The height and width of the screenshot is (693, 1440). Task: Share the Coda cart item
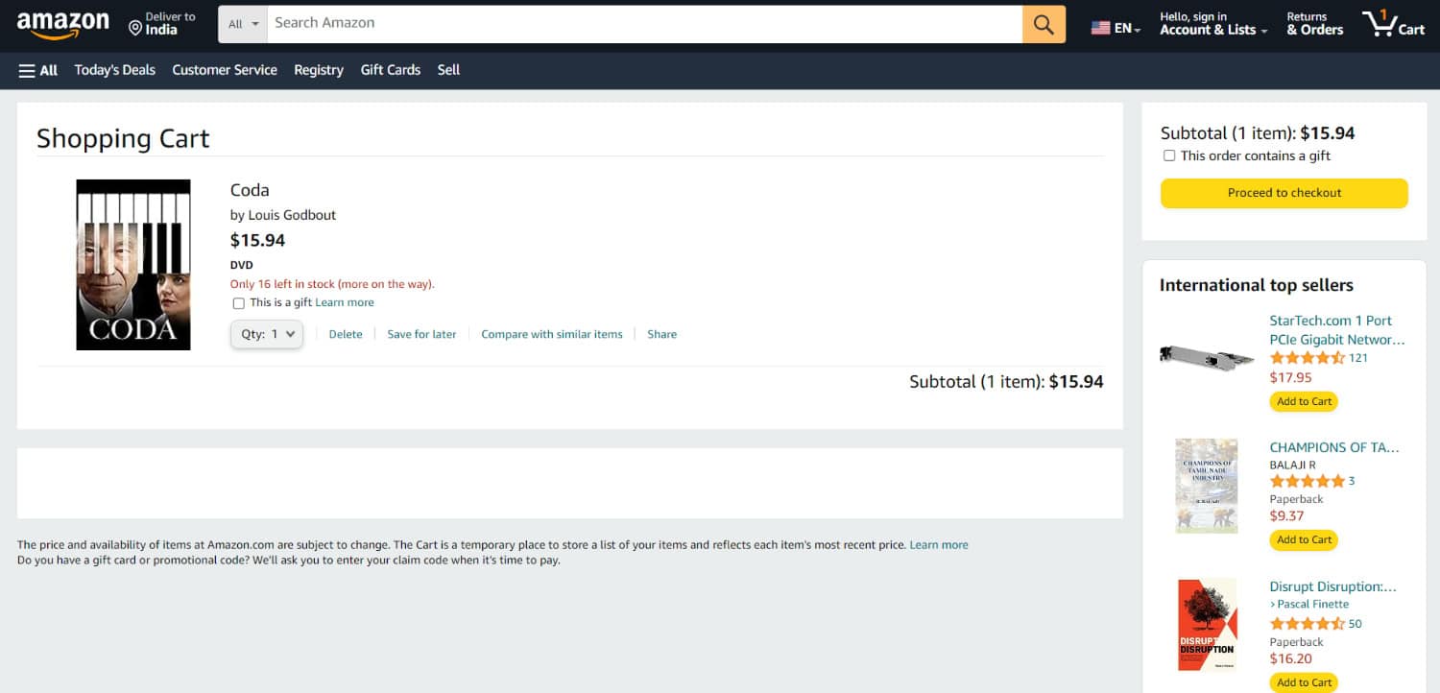coord(661,334)
